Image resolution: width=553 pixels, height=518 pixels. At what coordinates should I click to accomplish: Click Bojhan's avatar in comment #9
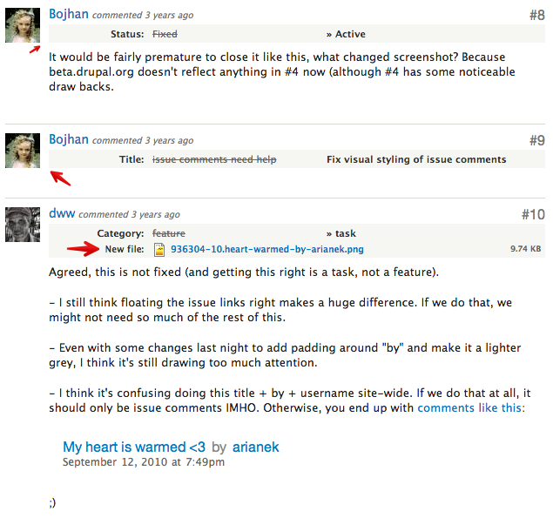pos(24,150)
